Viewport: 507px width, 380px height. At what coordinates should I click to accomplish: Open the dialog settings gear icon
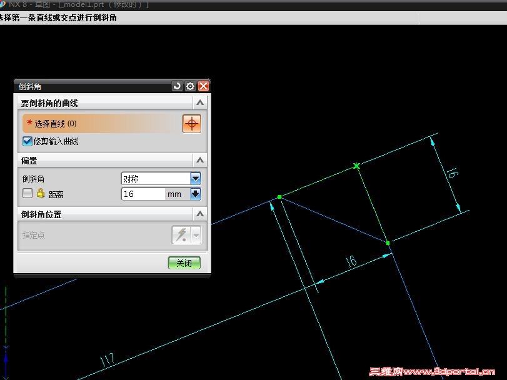pos(190,86)
